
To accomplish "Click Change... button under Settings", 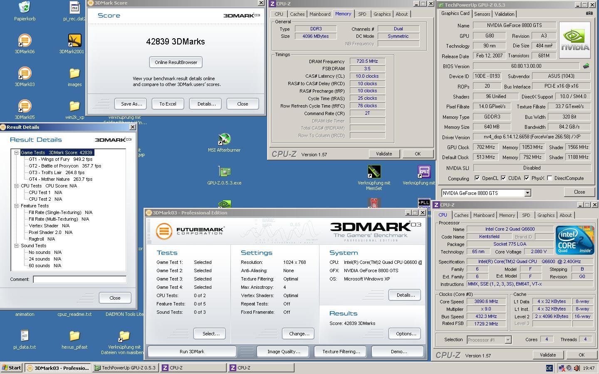I will coord(299,334).
